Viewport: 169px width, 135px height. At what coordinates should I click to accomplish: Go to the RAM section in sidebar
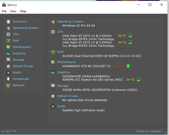(16, 41)
